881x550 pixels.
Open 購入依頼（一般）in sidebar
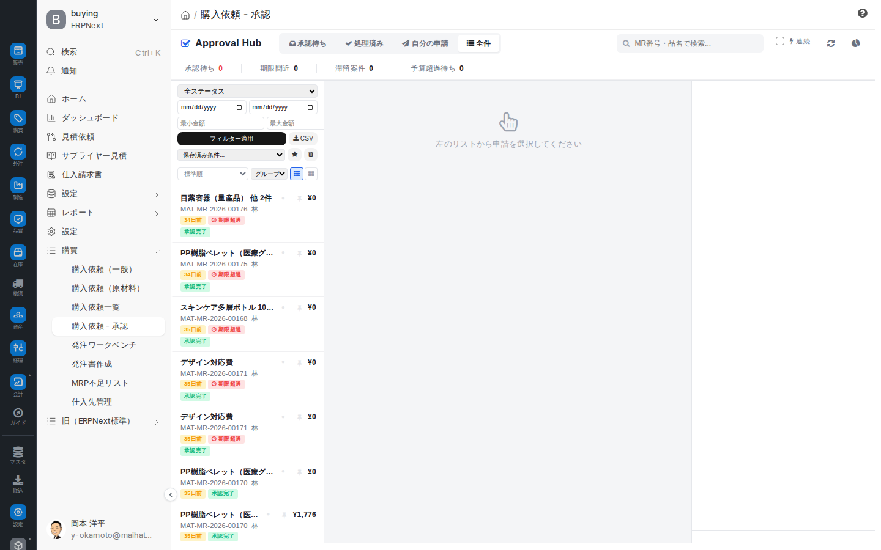pyautogui.click(x=102, y=269)
